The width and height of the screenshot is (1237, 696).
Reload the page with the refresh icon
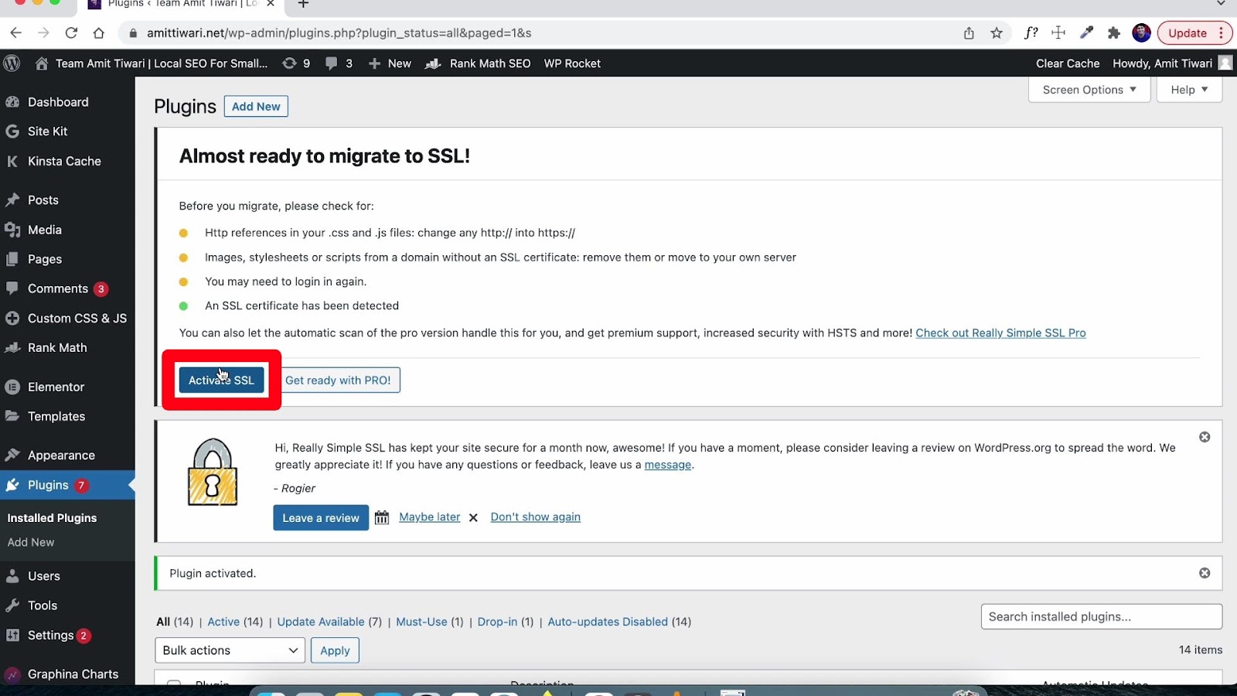pos(71,32)
